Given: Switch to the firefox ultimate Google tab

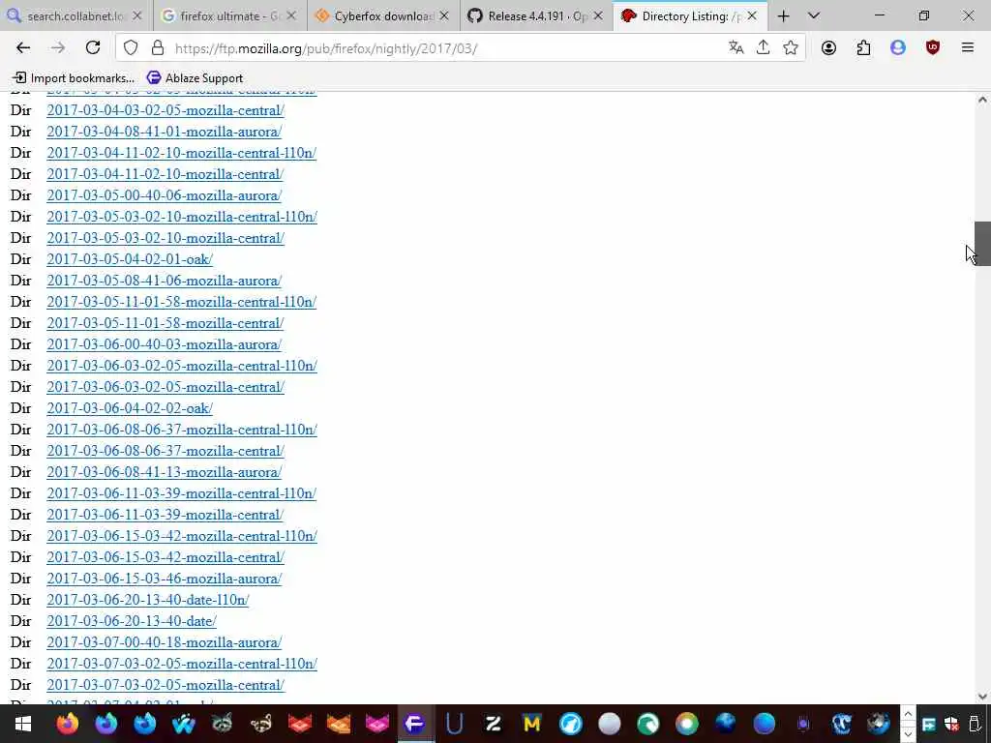Looking at the screenshot, I should click(x=229, y=16).
